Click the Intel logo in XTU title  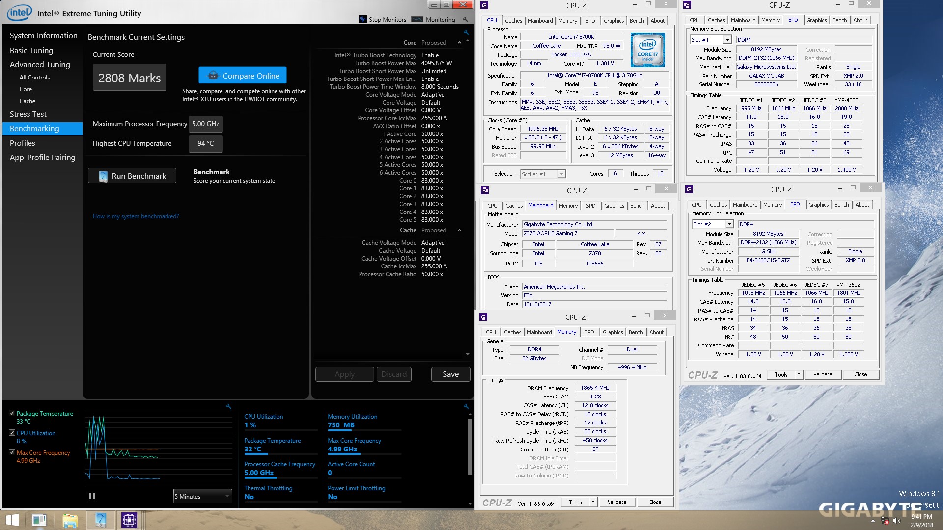tap(20, 13)
